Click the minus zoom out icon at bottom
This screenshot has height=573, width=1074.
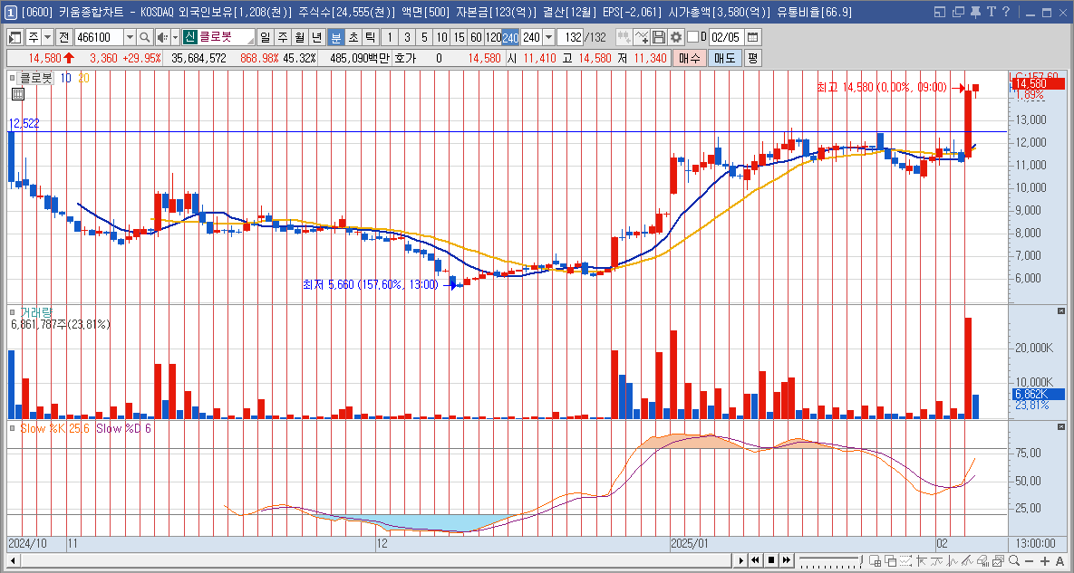(1029, 561)
